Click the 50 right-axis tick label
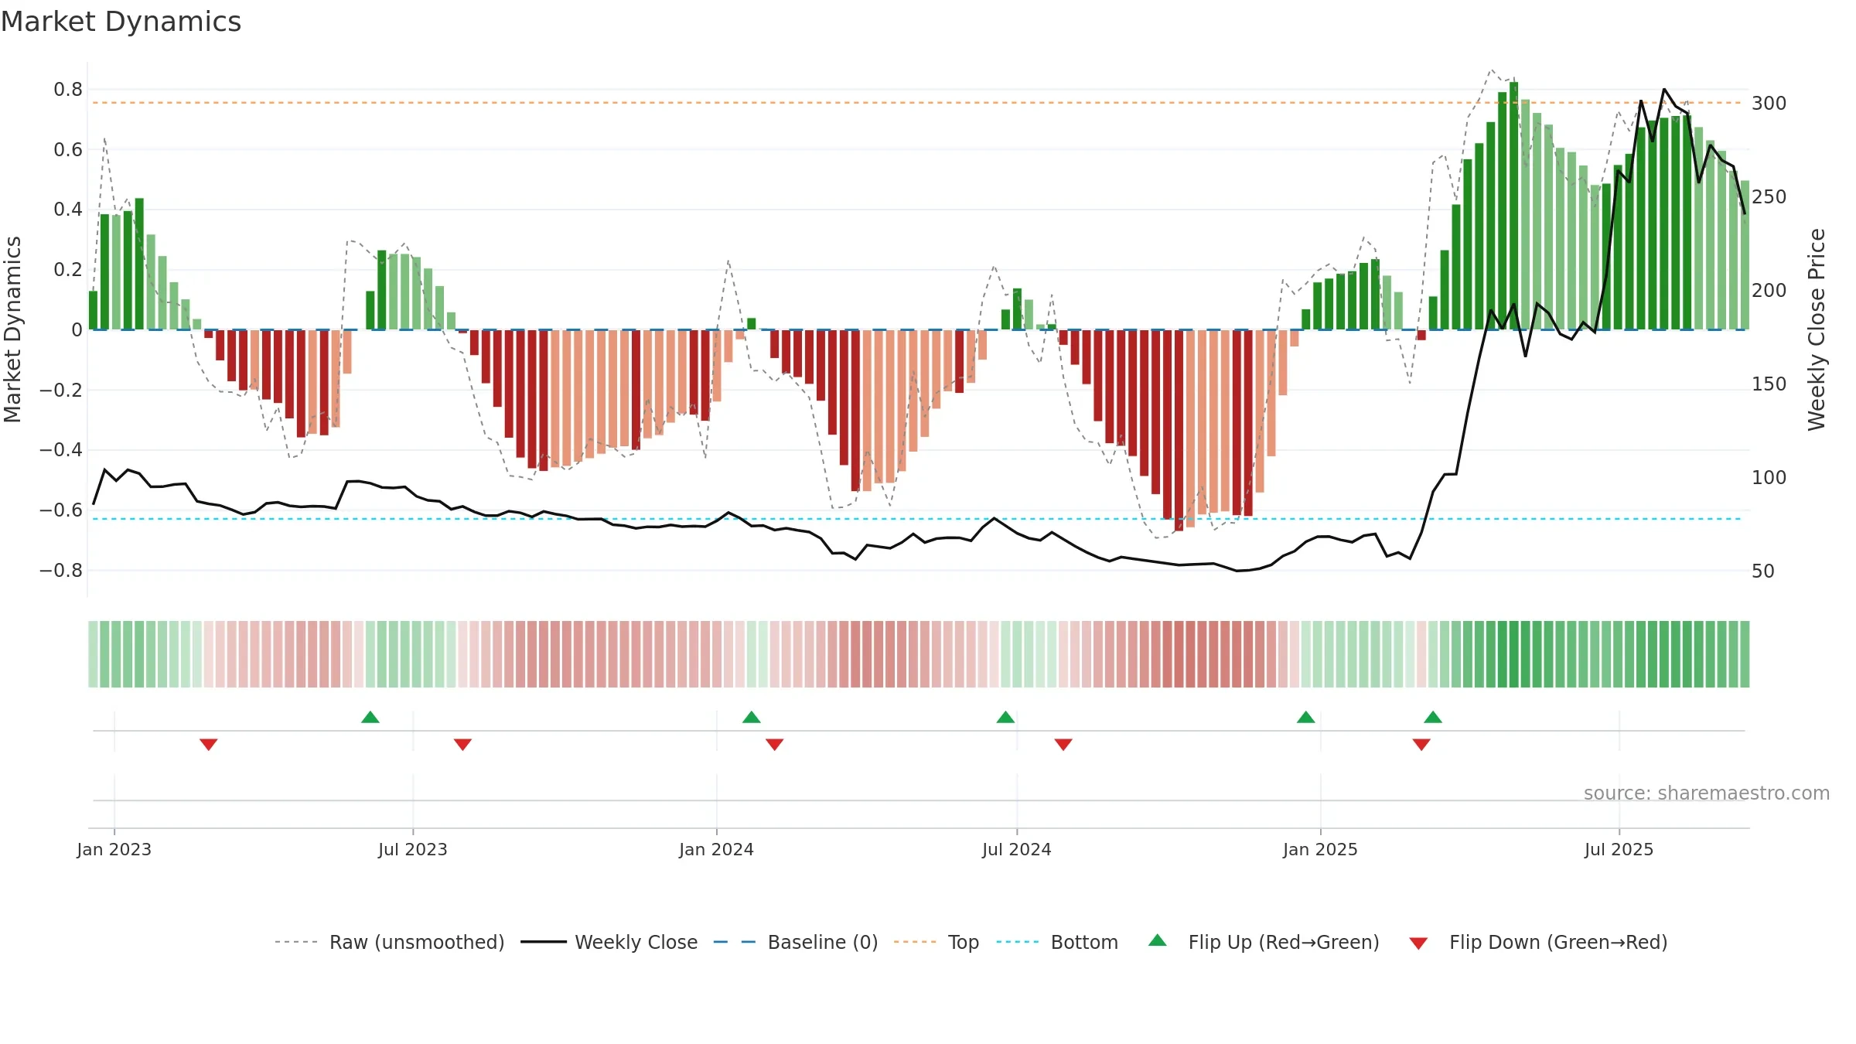1856x1044 pixels. click(x=1763, y=571)
